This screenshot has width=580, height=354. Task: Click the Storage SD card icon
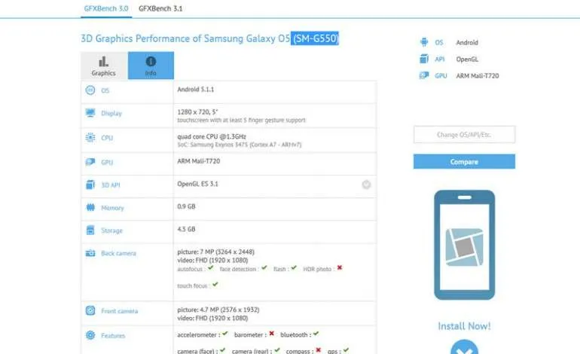coord(90,230)
